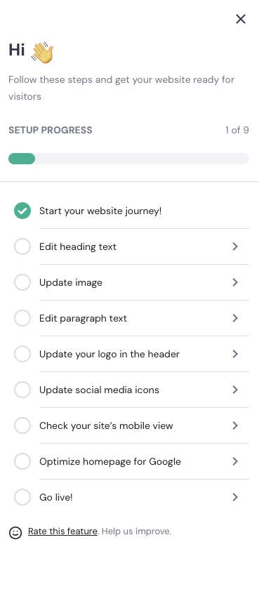Image resolution: width=259 pixels, height=601 pixels.
Task: Open the Update social media icons chevron
Action: click(235, 390)
